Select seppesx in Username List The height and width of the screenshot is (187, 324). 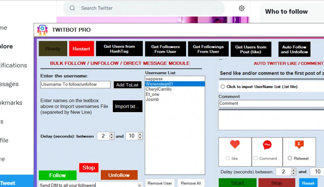click(175, 79)
